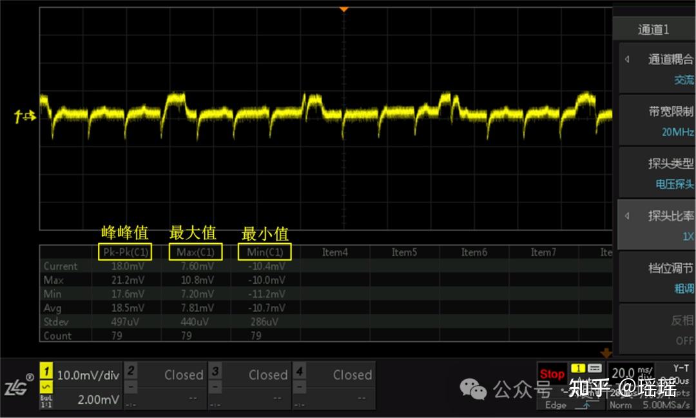Click the orange trigger level down arrow
The width and height of the screenshot is (696, 418).
[606, 353]
